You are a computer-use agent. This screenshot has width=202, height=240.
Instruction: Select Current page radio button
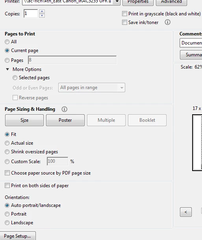coord(7,50)
